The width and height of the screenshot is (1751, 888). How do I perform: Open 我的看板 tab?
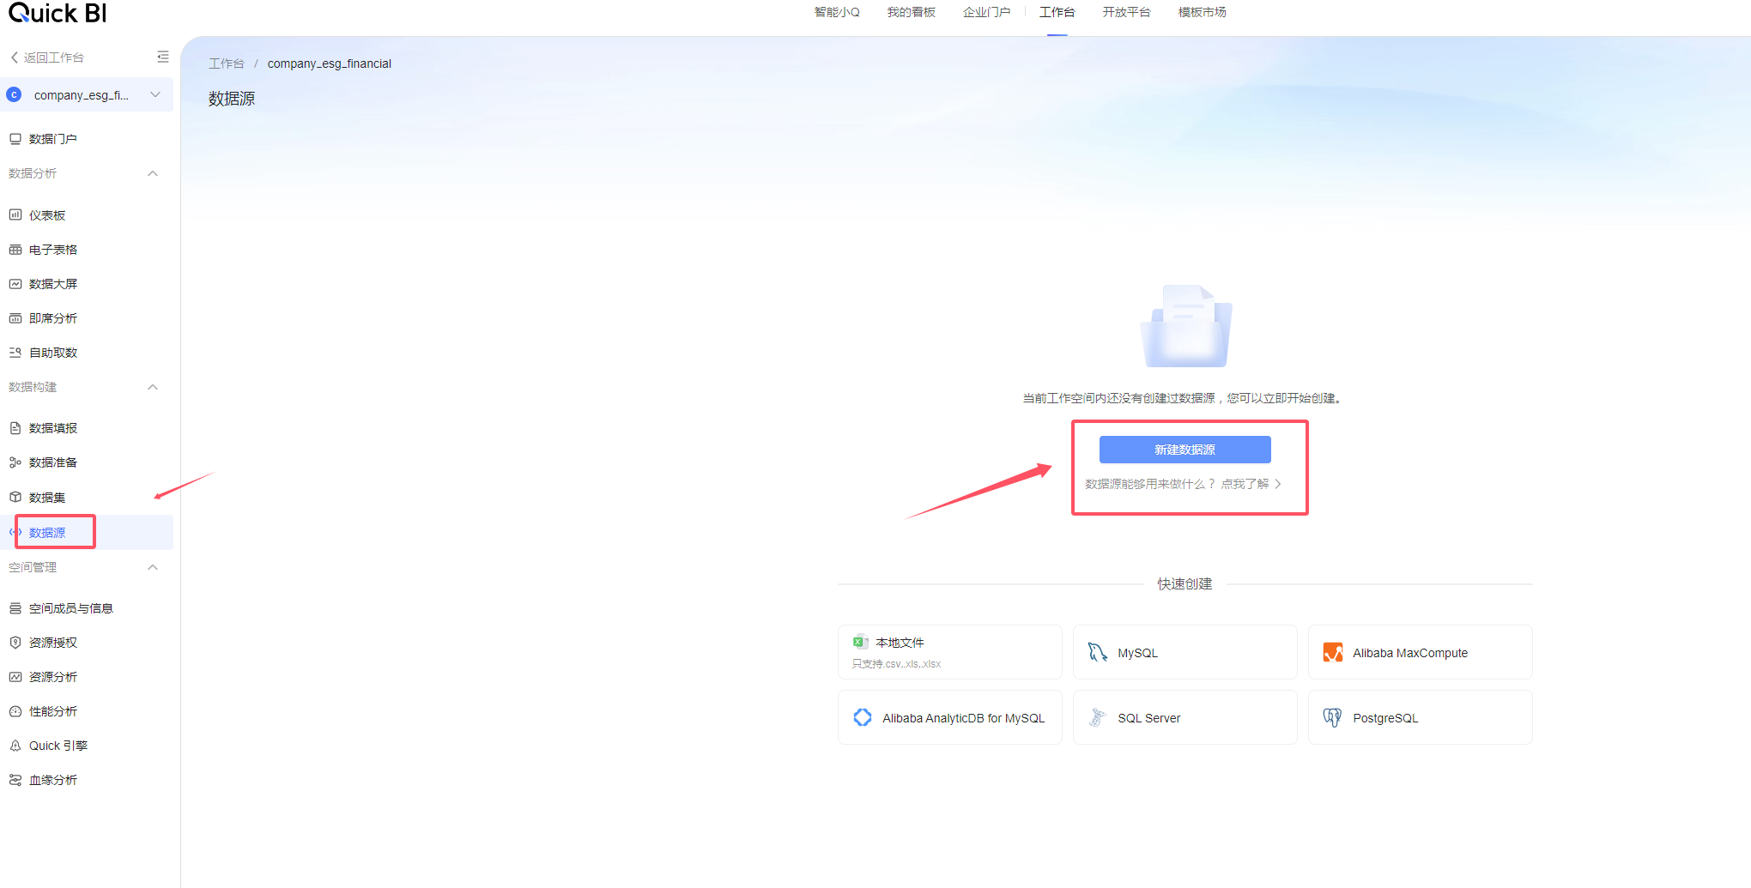point(912,12)
